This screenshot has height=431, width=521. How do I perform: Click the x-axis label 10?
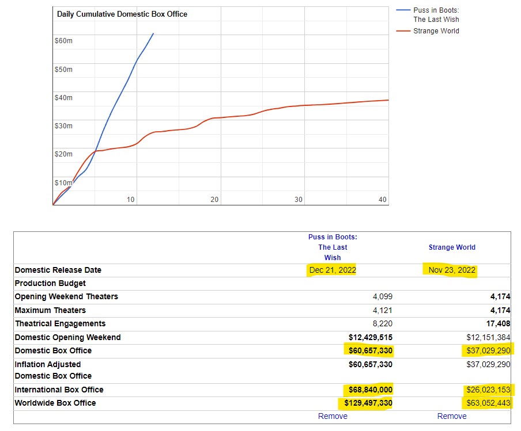tap(131, 200)
